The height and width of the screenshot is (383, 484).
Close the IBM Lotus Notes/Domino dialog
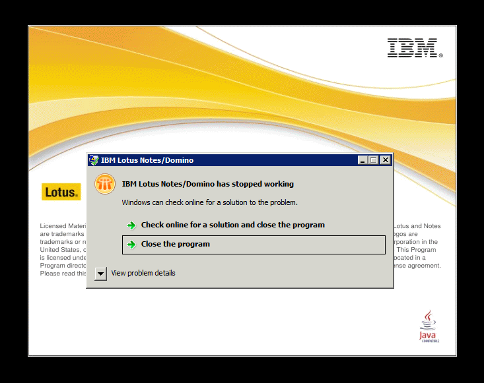pos(385,160)
